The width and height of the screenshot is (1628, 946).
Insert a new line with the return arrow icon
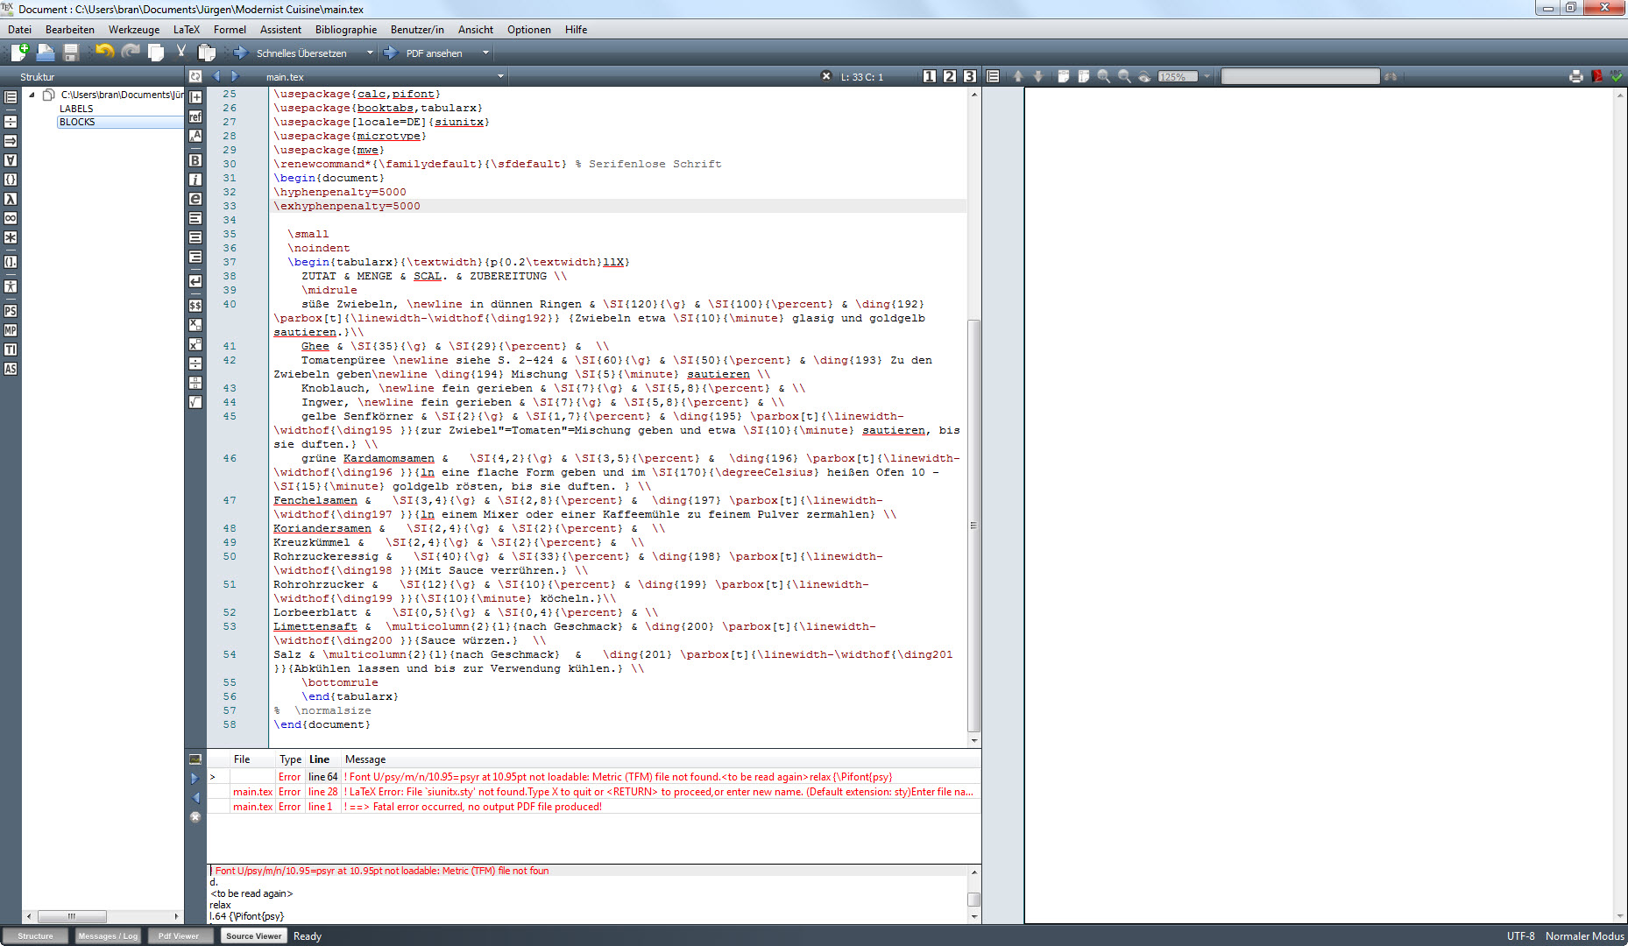pyautogui.click(x=195, y=281)
